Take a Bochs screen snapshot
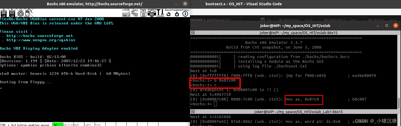The height and width of the screenshot is (126, 401). 152,13
